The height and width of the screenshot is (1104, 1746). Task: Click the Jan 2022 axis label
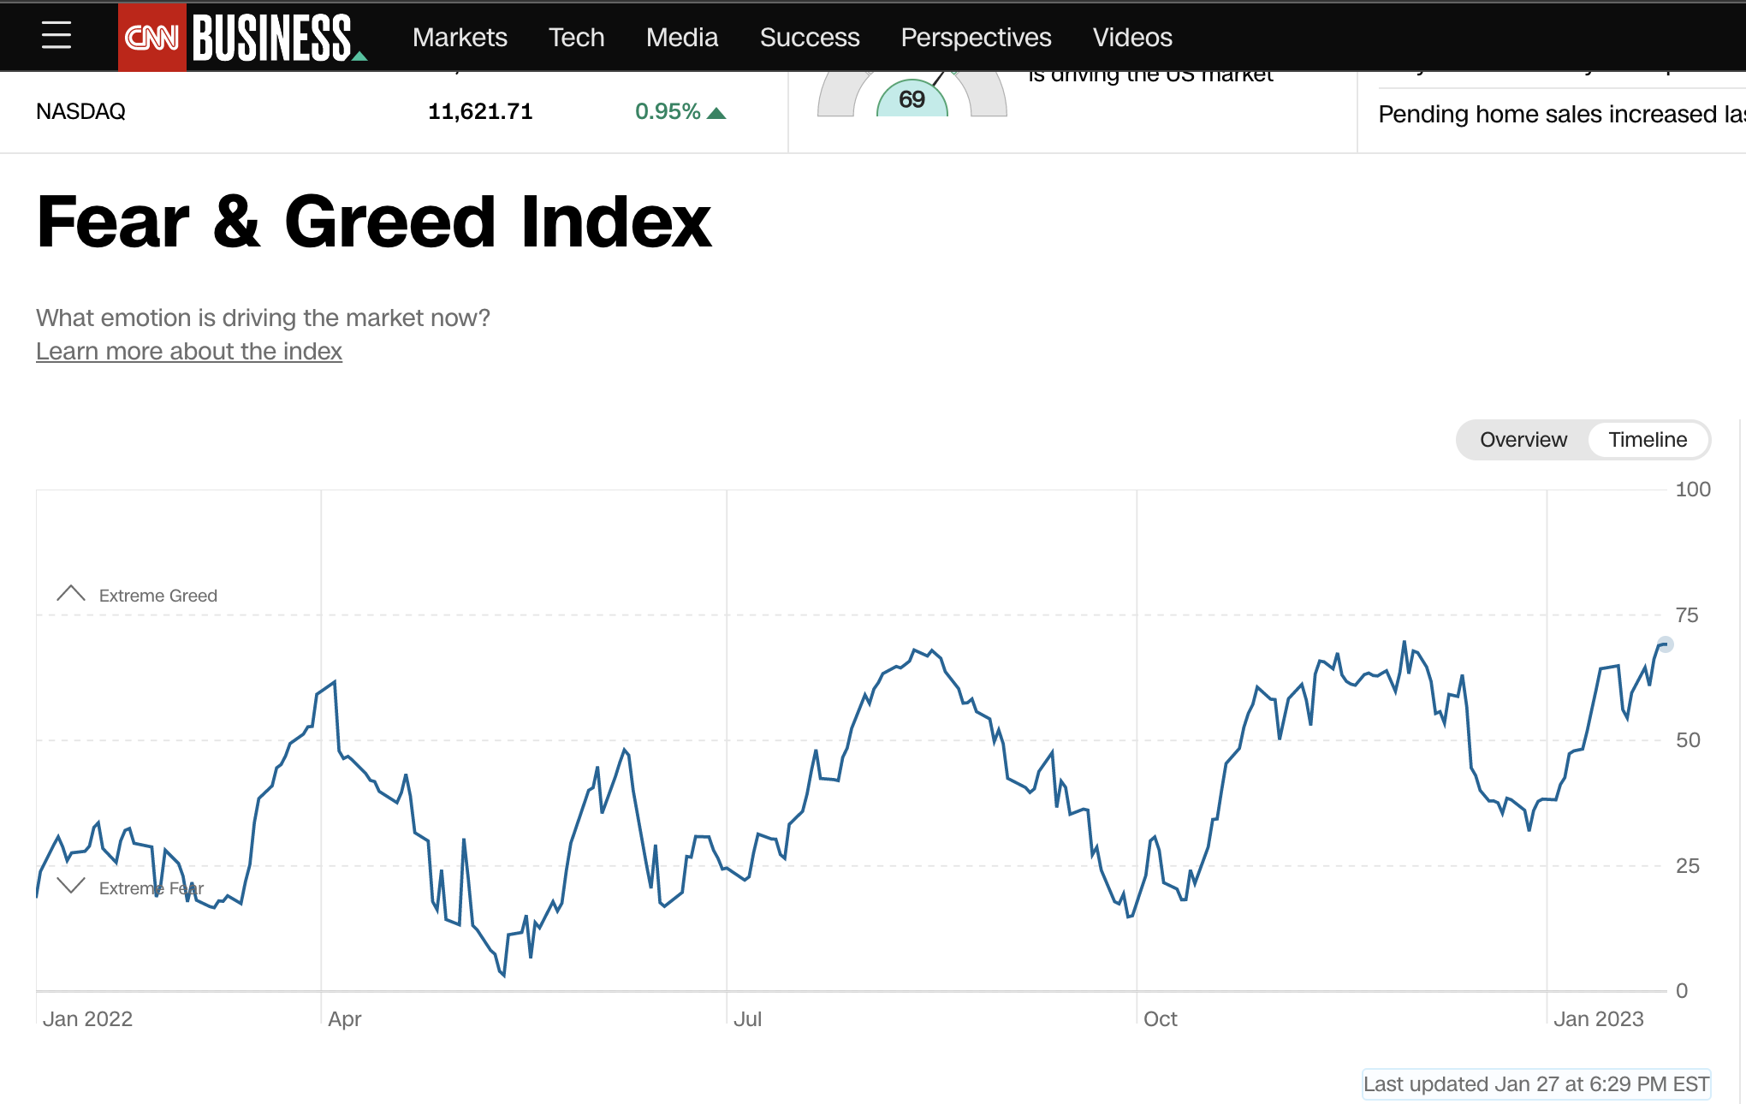pos(87,1018)
